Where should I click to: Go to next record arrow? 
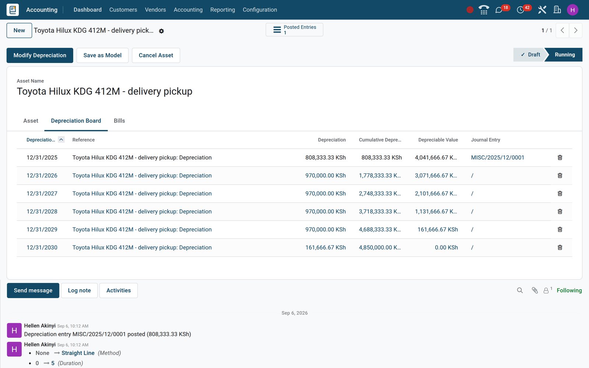576,31
